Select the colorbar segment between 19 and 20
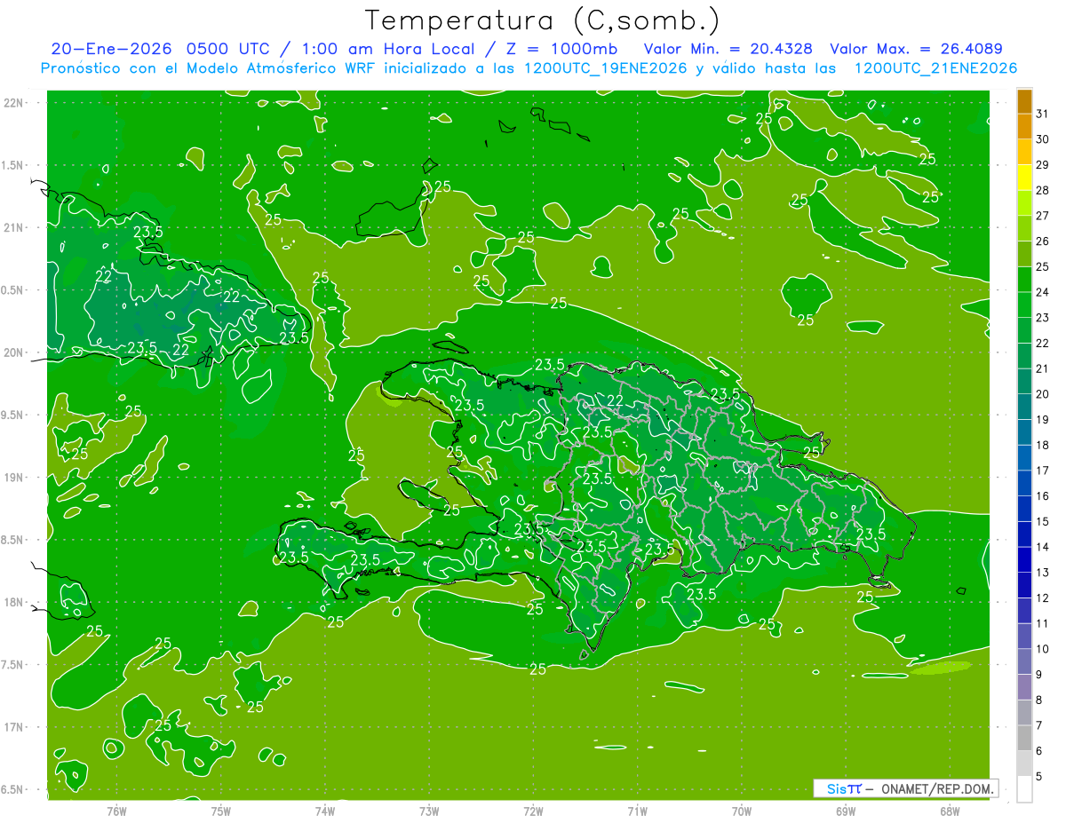This screenshot has width=1066, height=823. tap(1024, 407)
